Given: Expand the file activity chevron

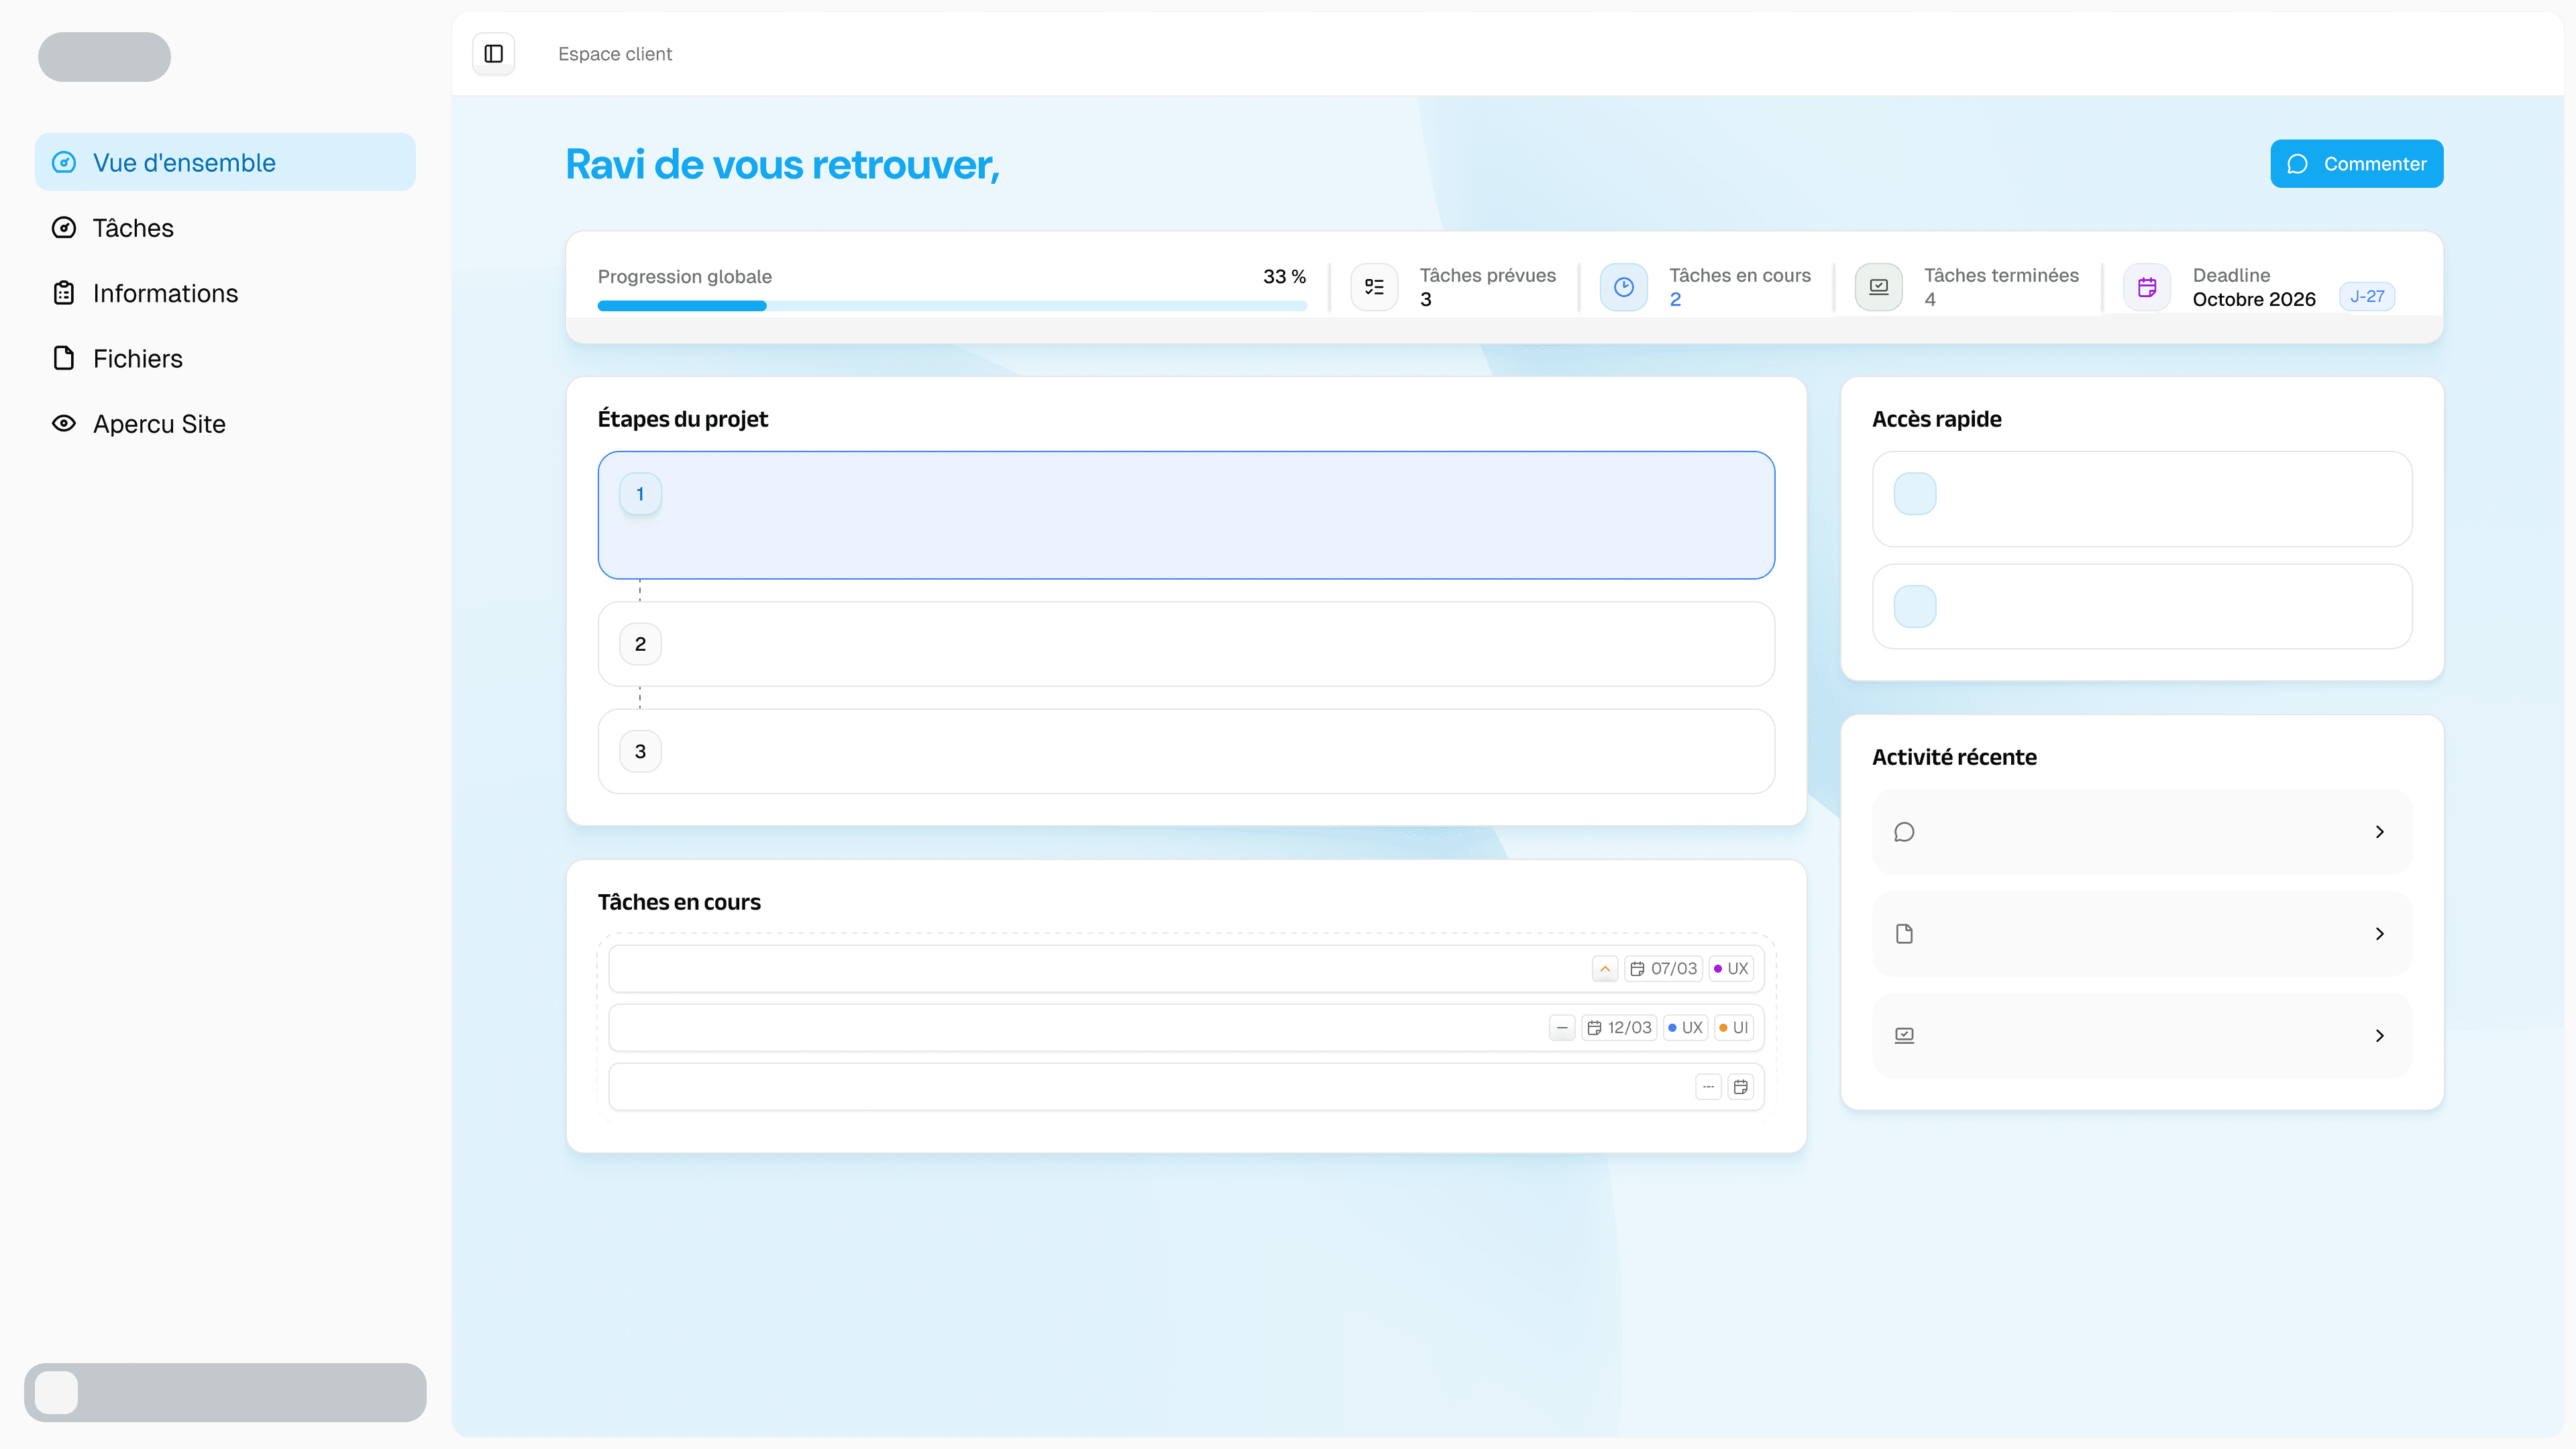Looking at the screenshot, I should (2379, 934).
